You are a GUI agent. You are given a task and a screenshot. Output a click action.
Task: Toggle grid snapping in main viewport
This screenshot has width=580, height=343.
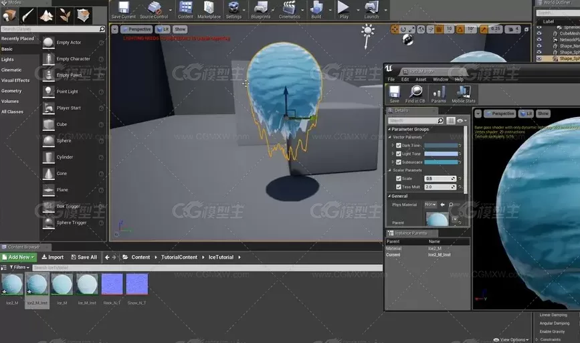[439, 29]
